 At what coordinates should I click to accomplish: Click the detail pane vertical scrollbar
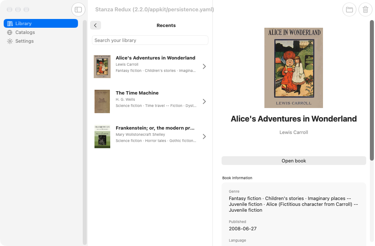pyautogui.click(x=372, y=91)
